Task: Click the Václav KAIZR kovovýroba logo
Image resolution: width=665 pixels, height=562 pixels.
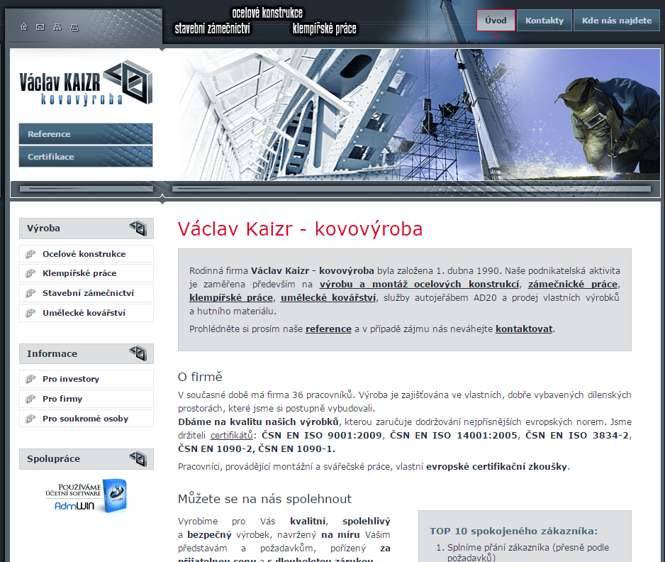Action: pyautogui.click(x=86, y=84)
